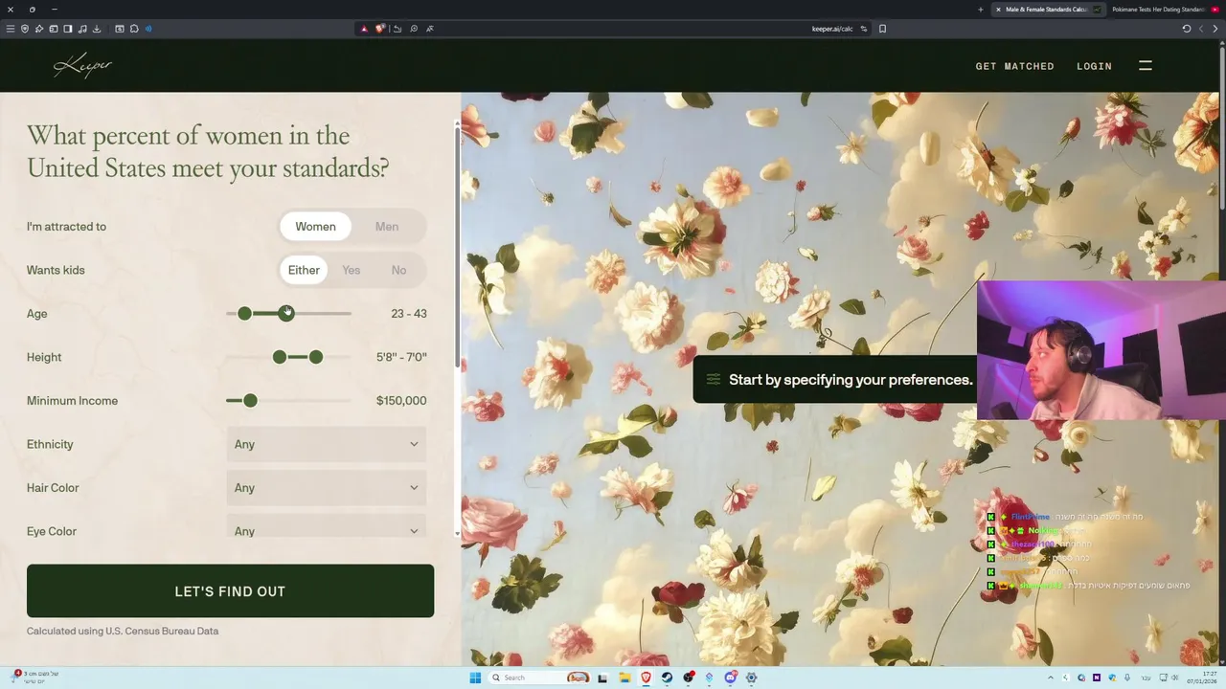Click LOGIN in header

1094,66
